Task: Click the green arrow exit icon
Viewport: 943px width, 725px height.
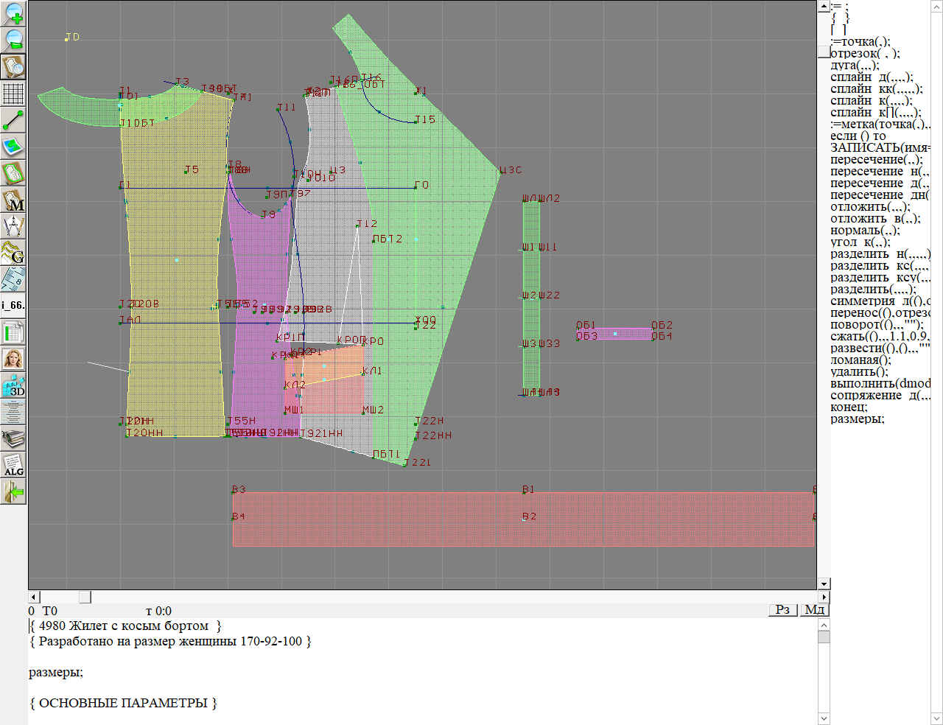Action: click(14, 491)
